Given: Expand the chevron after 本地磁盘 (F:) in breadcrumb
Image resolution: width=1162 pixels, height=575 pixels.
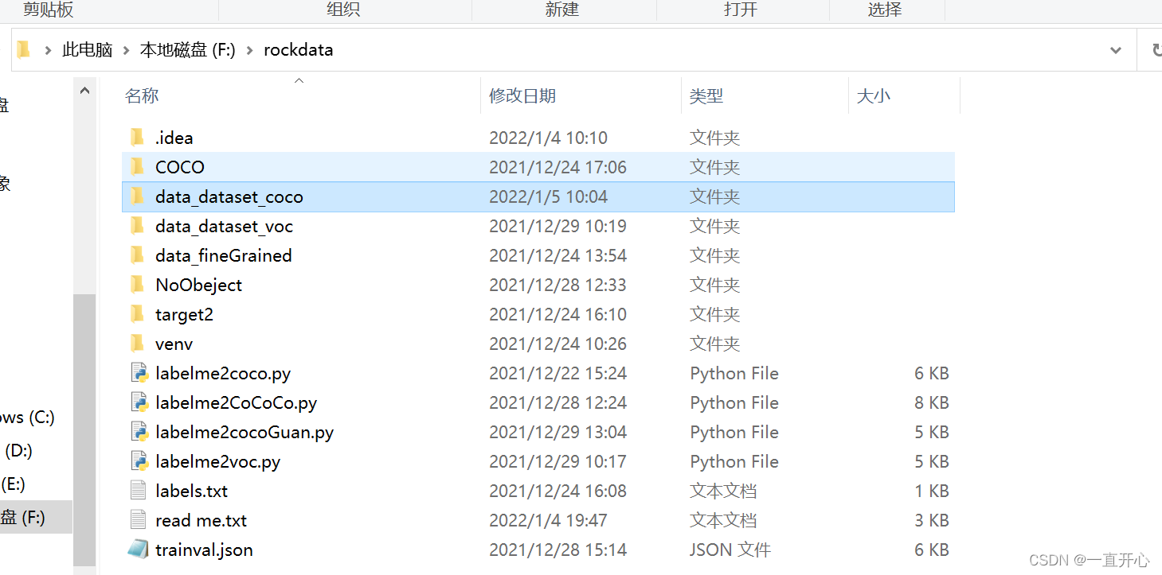Looking at the screenshot, I should [x=249, y=50].
